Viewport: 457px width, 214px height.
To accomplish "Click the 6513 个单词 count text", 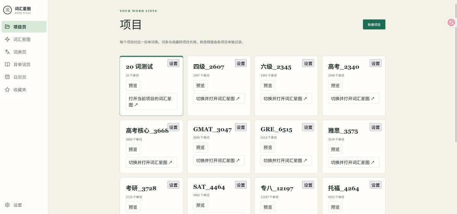I will point(268,137).
